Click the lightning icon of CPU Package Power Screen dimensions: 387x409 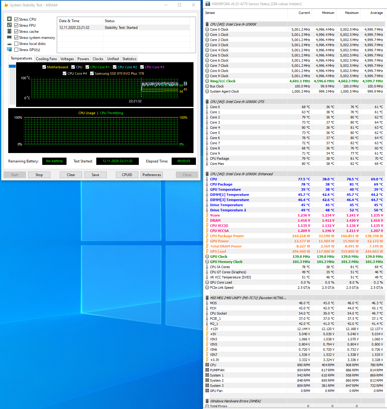[207, 236]
